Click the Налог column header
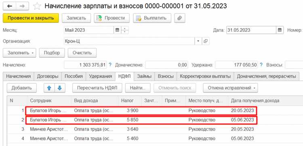 pyautogui.click(x=129, y=100)
